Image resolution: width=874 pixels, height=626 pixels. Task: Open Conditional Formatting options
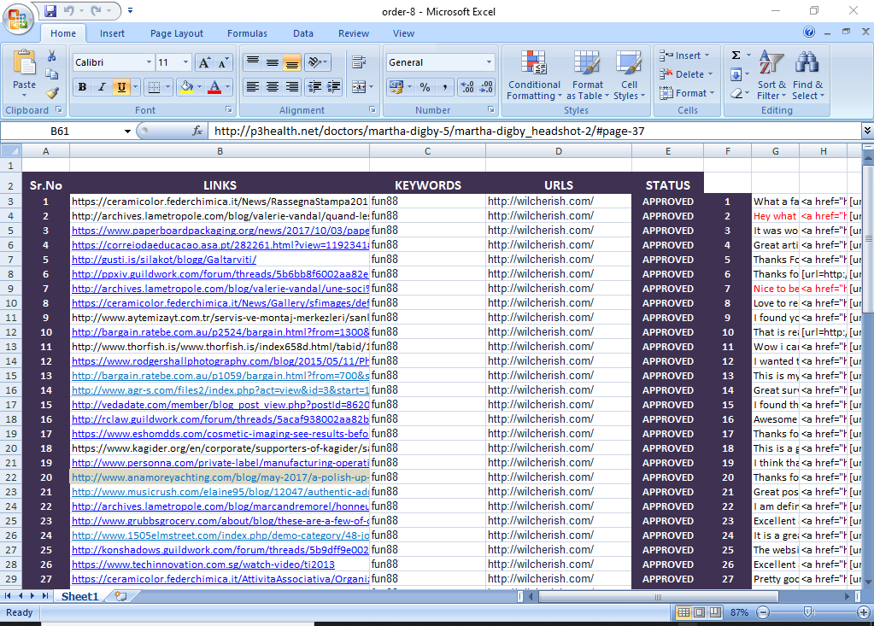(x=534, y=75)
